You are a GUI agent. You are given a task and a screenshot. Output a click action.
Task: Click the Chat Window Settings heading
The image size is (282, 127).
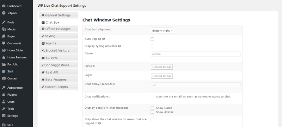click(106, 20)
